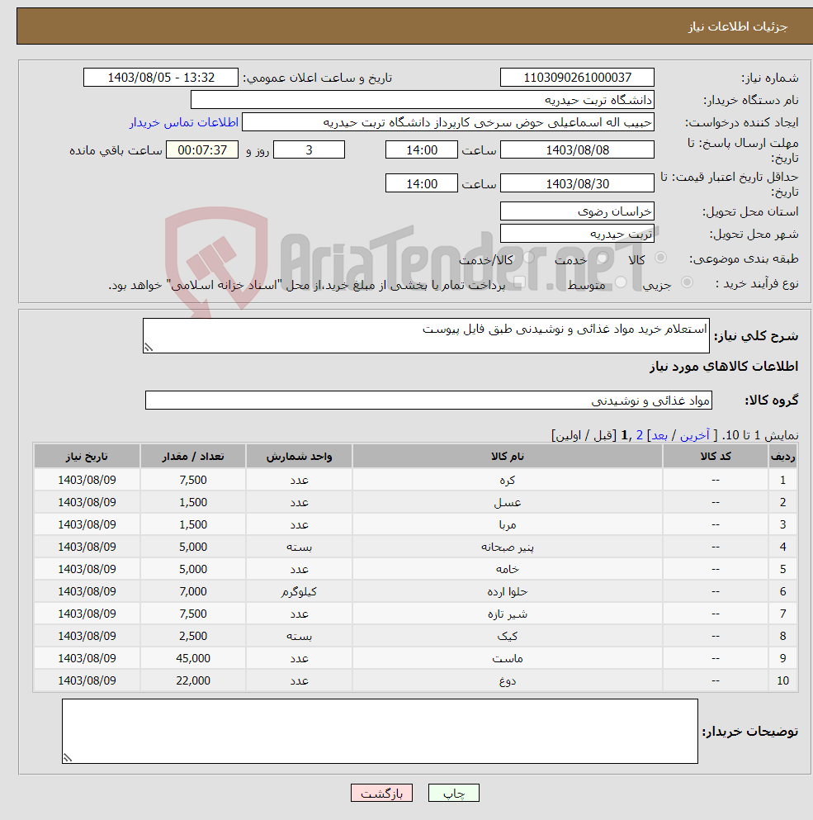Viewport: 813px width, 820px height.
Task: Click the بازگشت (back) button
Action: [381, 793]
